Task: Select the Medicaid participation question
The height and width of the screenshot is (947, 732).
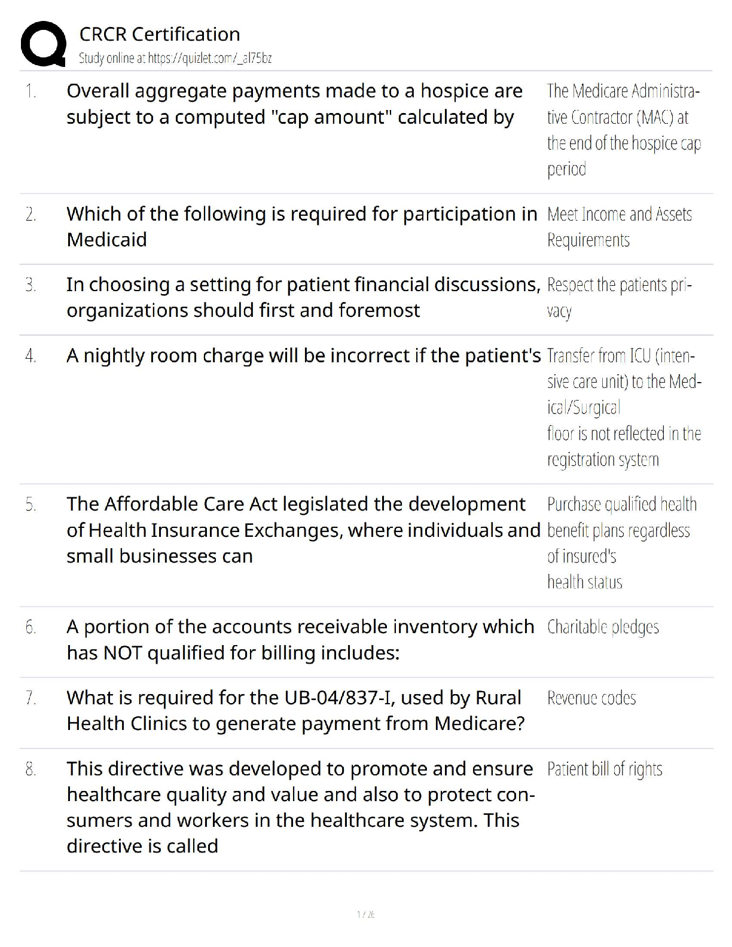Action: click(301, 227)
